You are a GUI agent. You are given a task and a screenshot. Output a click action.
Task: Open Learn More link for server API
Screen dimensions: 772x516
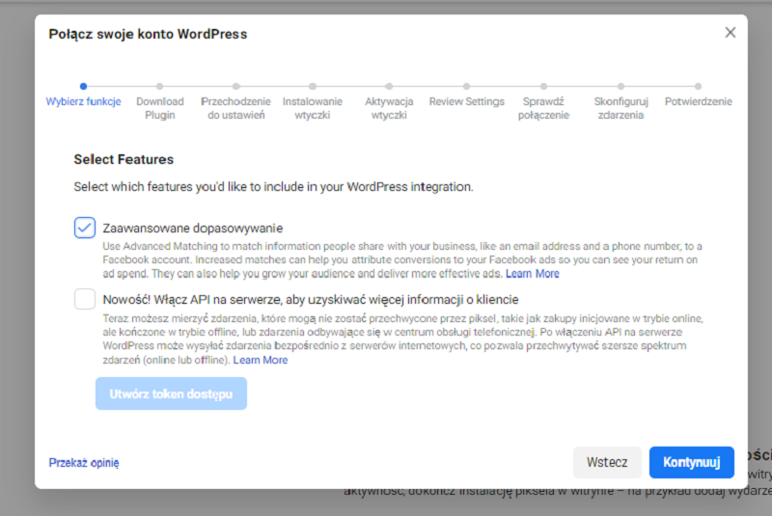[x=260, y=360]
